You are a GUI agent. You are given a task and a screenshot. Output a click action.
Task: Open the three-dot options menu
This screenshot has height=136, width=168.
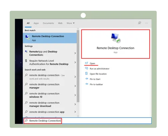tap(146, 23)
